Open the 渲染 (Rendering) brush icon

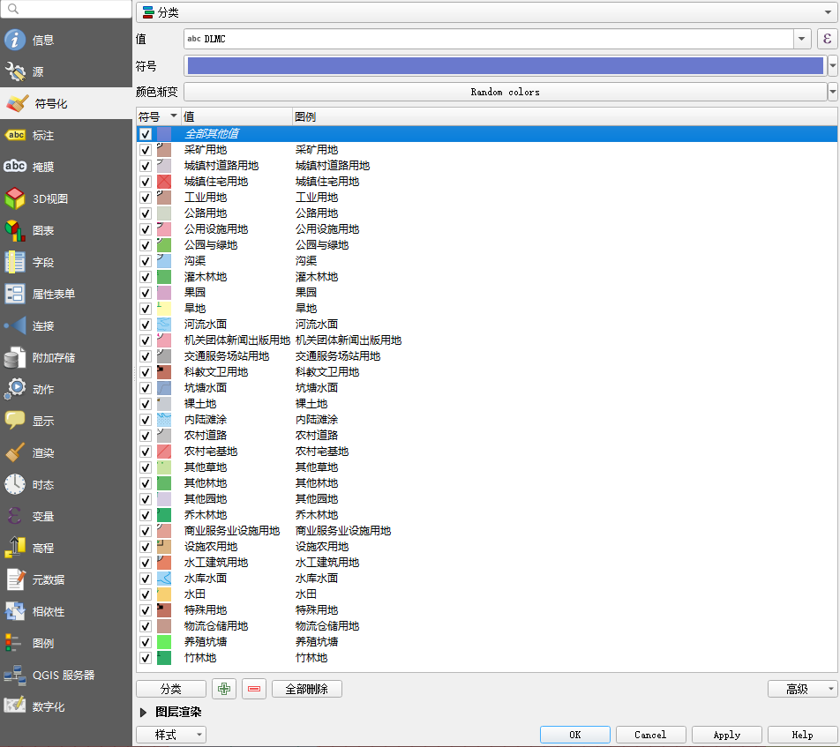(15, 452)
